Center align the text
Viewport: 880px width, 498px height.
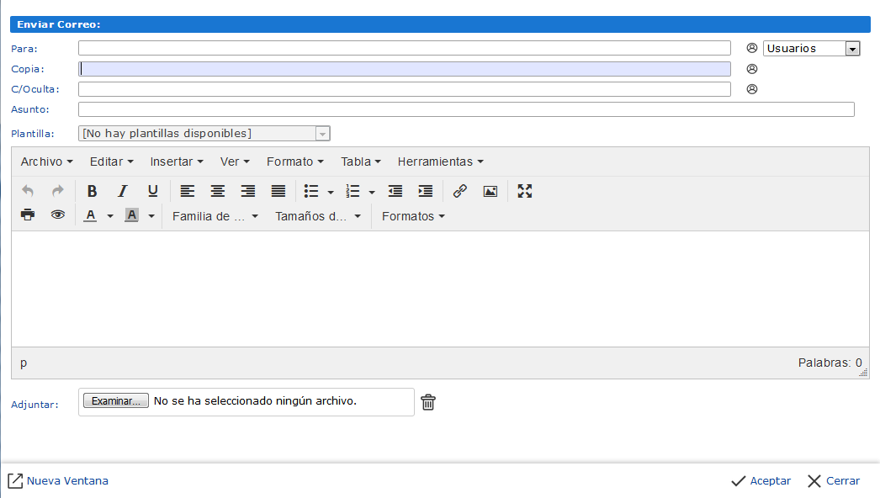click(218, 191)
